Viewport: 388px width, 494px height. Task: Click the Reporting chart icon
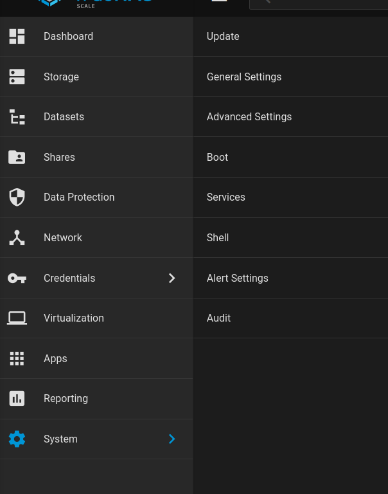click(17, 399)
